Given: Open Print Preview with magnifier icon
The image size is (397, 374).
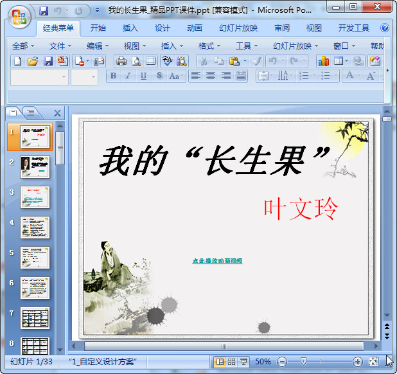Looking at the screenshot, I should pyautogui.click(x=136, y=61).
